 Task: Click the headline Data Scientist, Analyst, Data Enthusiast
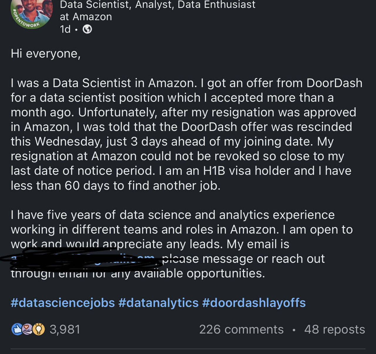tap(157, 4)
